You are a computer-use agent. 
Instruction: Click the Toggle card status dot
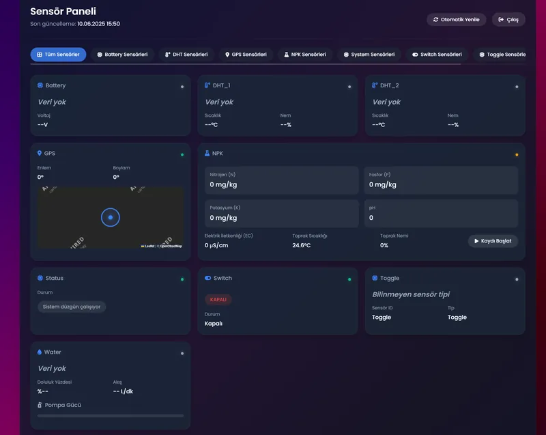click(517, 279)
